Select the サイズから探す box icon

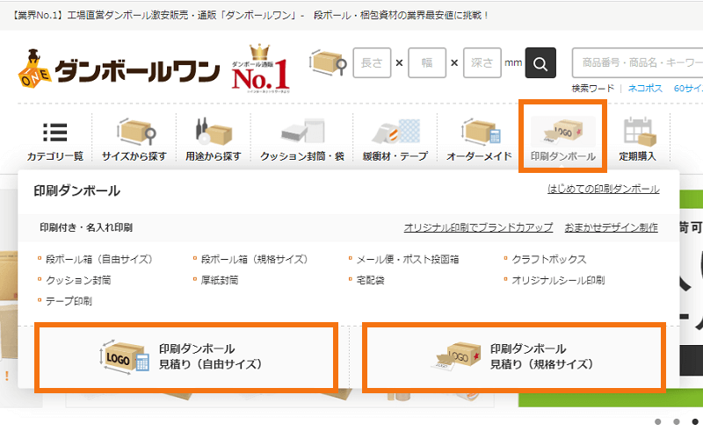pos(136,132)
